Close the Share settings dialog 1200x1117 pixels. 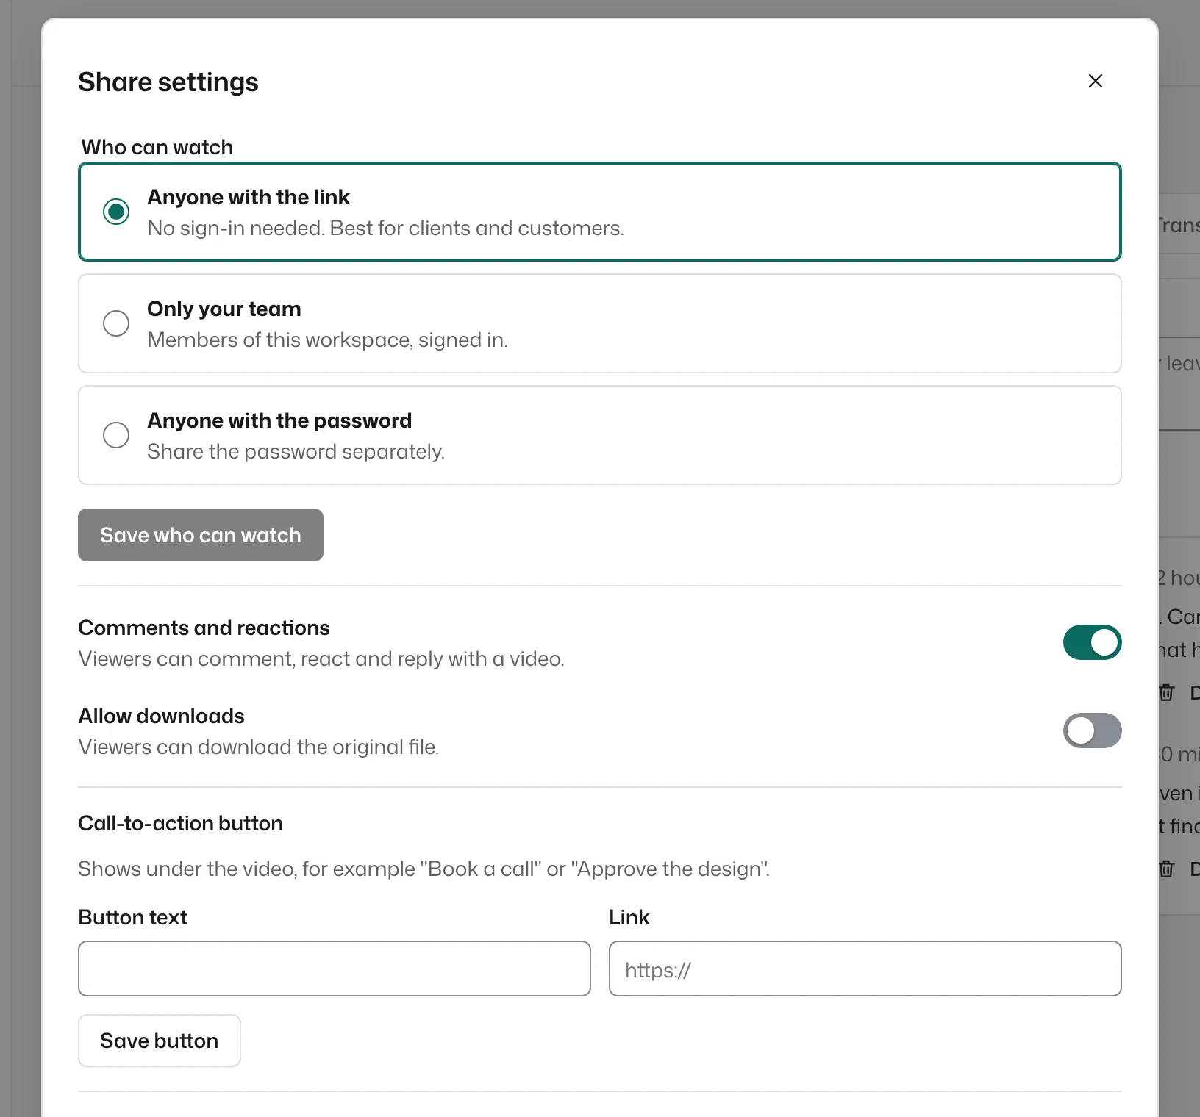point(1095,81)
